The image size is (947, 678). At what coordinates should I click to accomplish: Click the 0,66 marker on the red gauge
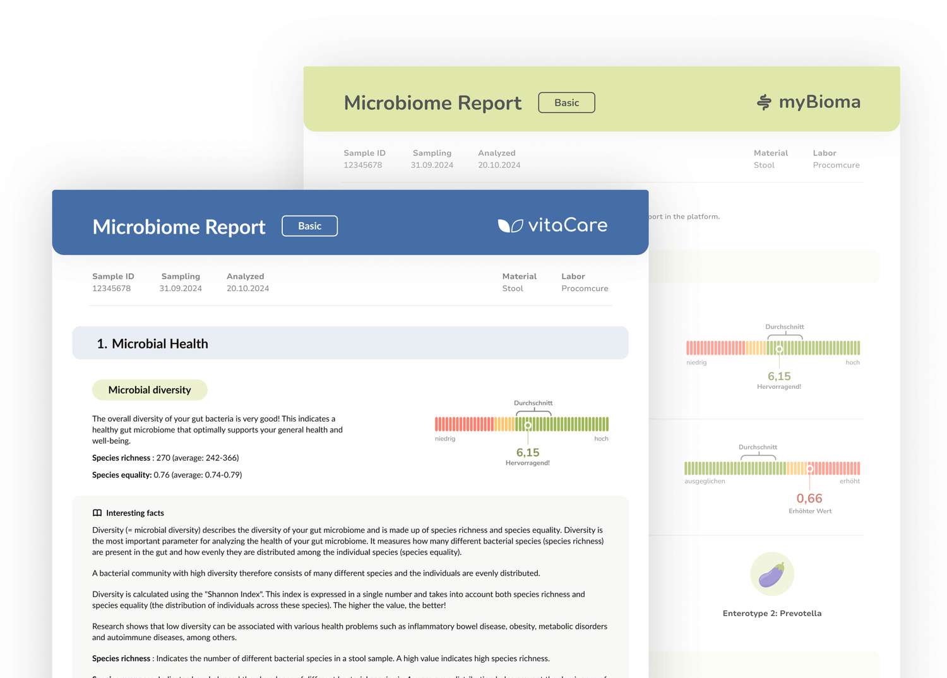click(x=809, y=469)
